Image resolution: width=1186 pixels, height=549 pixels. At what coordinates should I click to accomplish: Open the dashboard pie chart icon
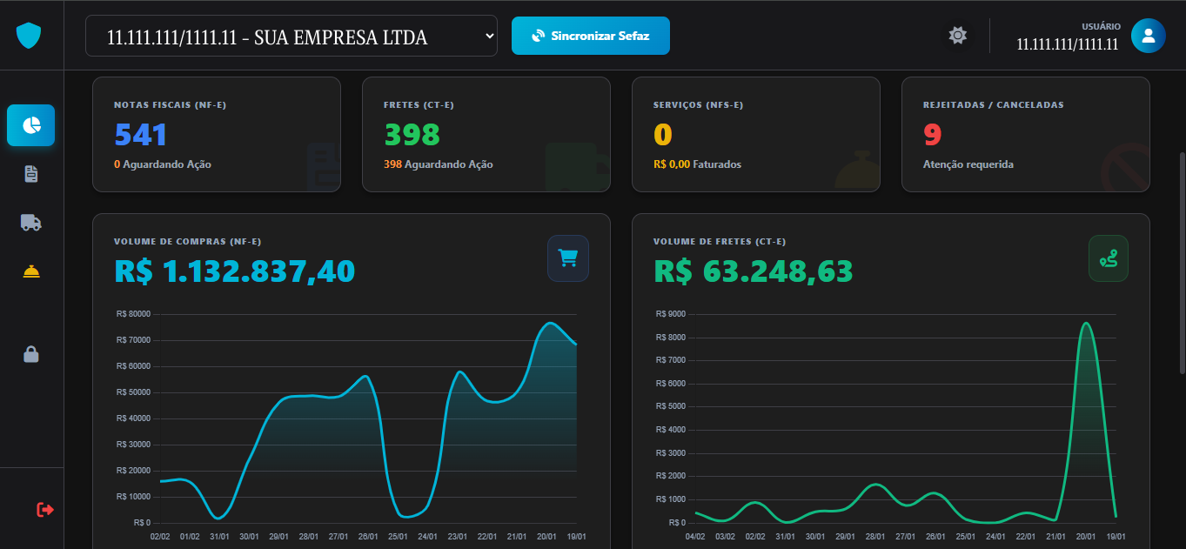pyautogui.click(x=31, y=125)
